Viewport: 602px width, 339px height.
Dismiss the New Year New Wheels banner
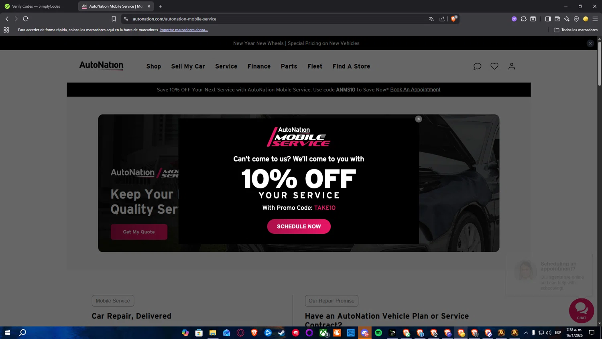coord(590,43)
